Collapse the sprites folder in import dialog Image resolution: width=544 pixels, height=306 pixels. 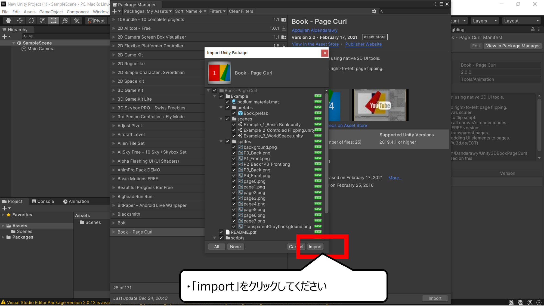[x=221, y=142]
